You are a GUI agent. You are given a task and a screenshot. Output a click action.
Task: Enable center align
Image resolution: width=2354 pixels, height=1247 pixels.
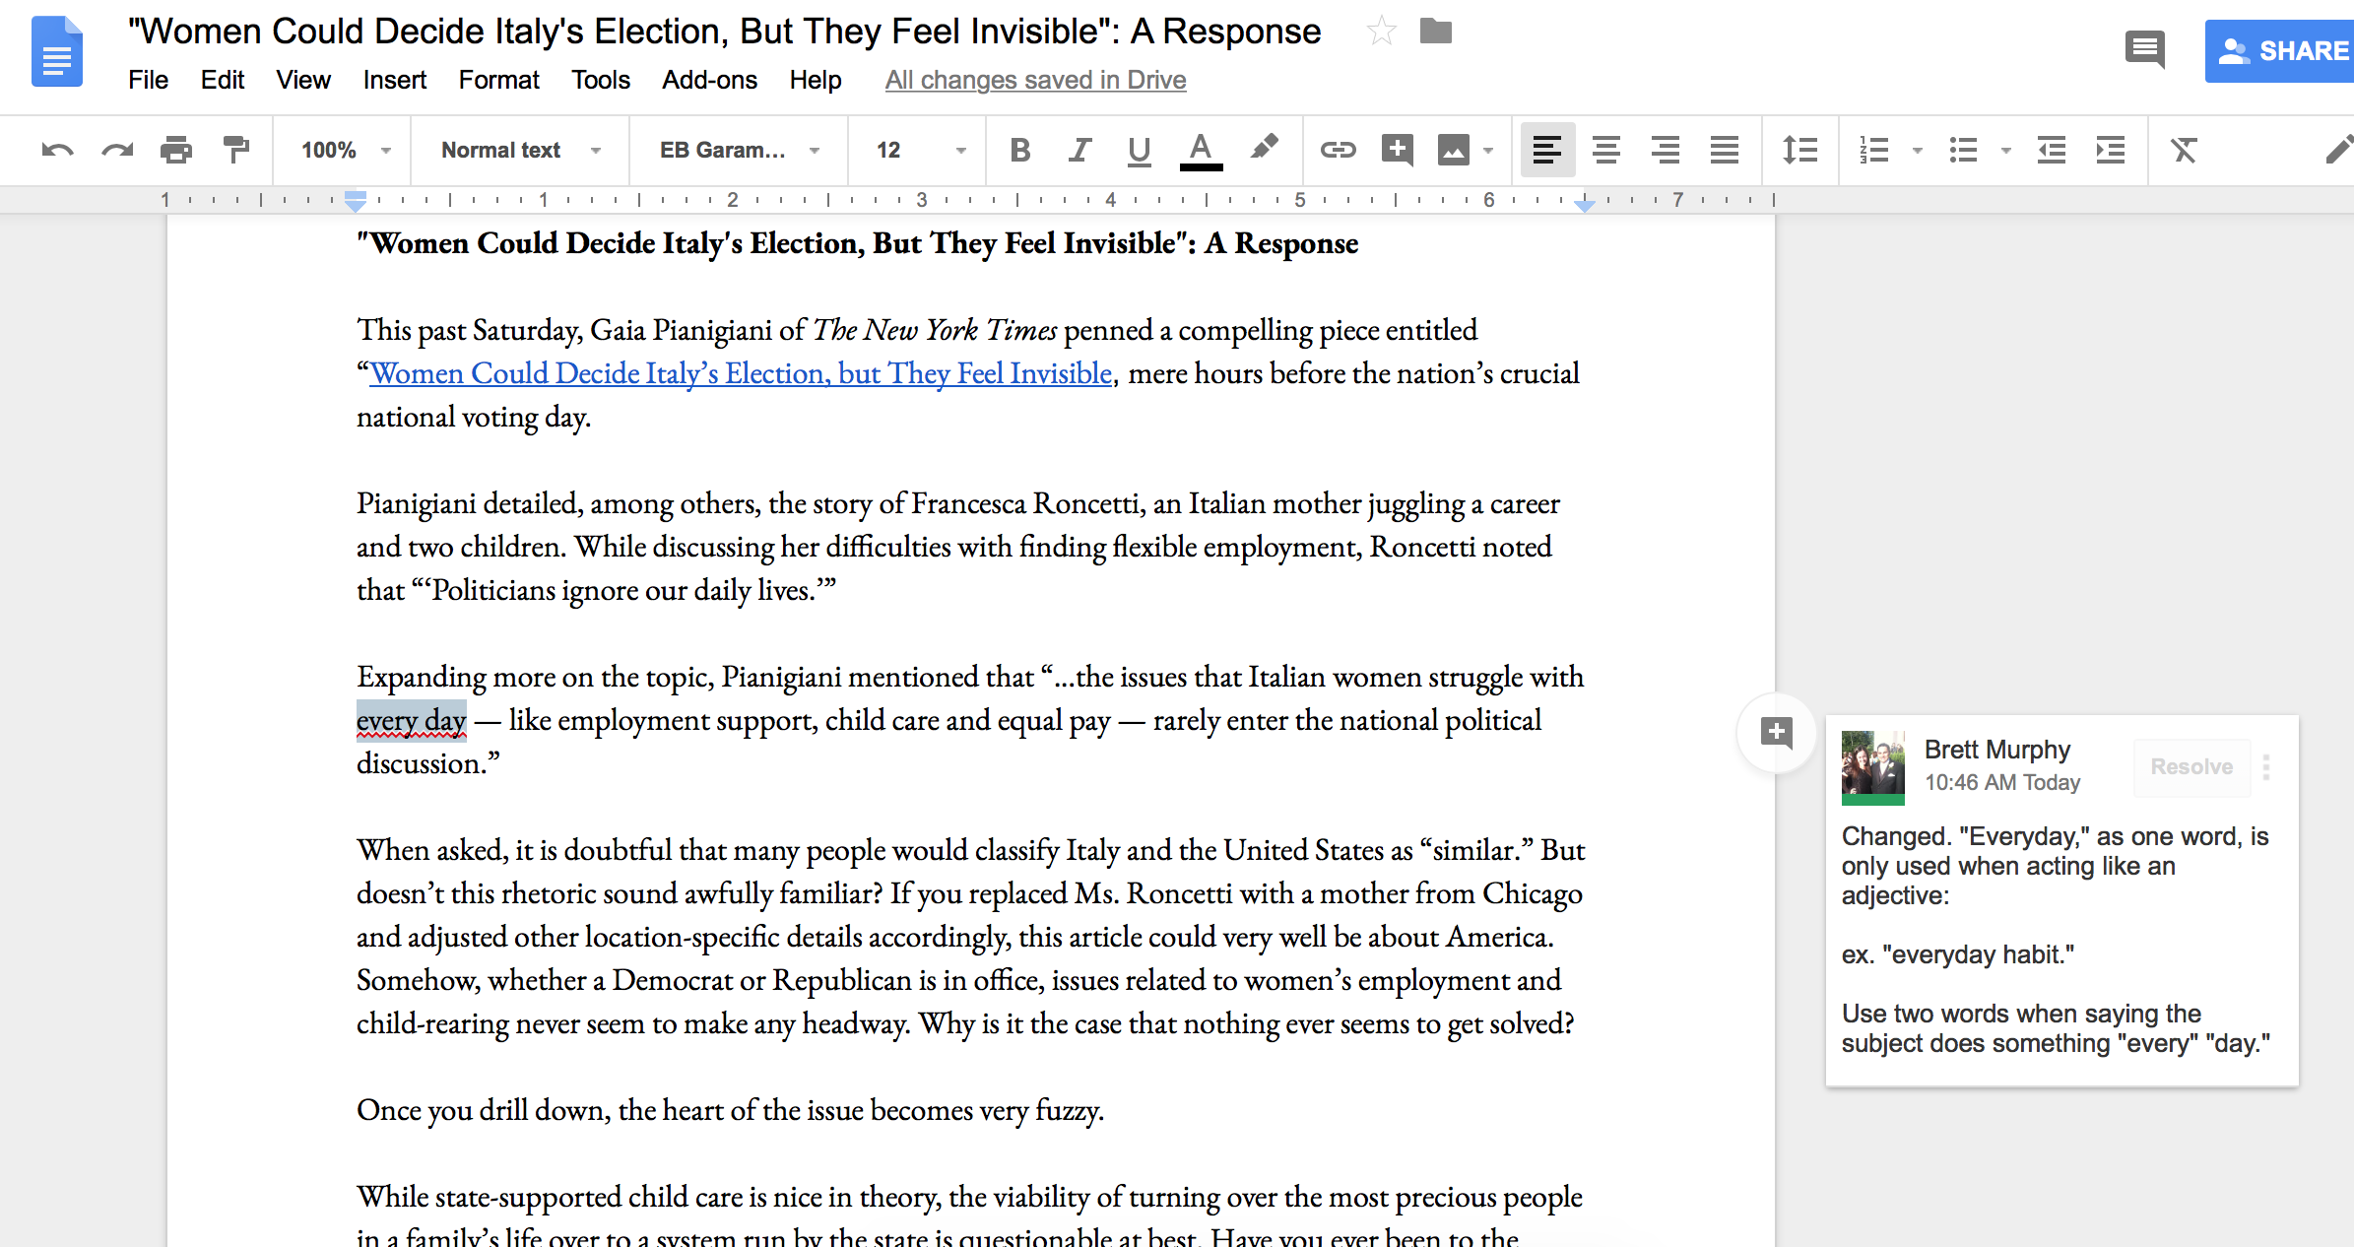click(x=1606, y=150)
